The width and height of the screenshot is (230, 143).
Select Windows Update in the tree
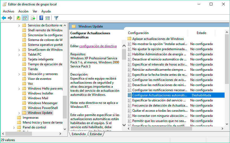(40, 113)
